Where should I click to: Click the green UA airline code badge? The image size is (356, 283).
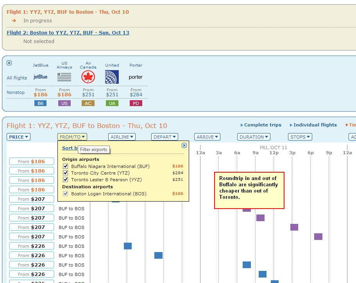pos(112,103)
